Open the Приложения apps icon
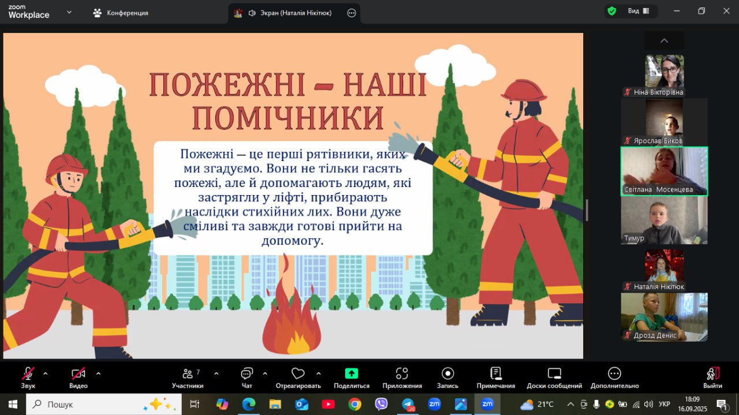Viewport: 739px width, 415px height. point(402,373)
